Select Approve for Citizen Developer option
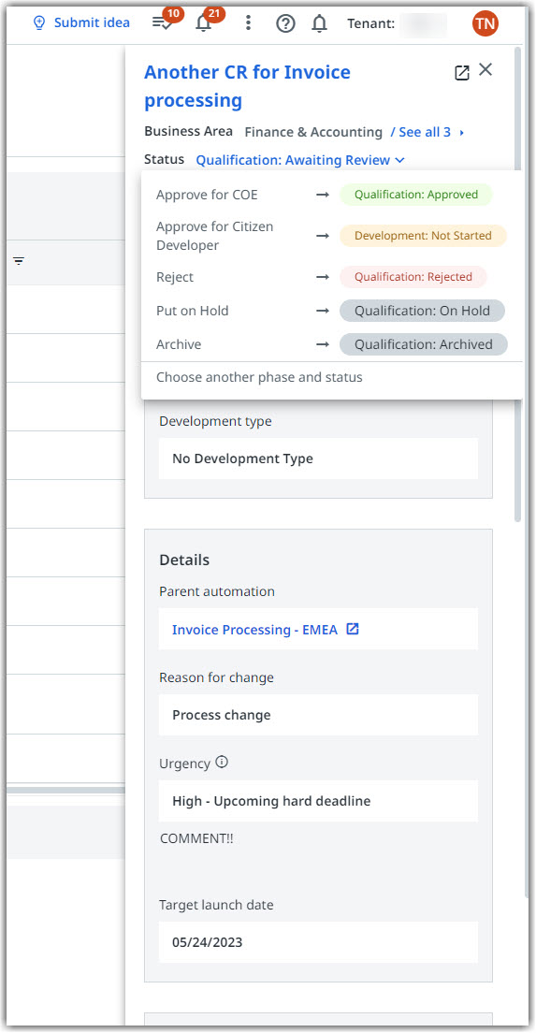The image size is (536, 1033). 332,236
